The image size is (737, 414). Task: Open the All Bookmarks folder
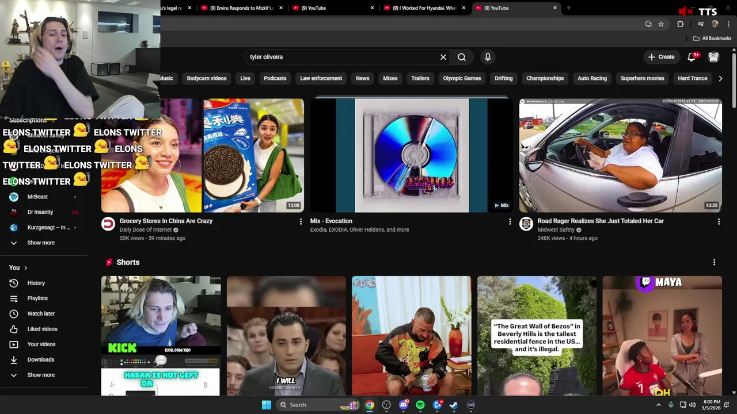click(712, 39)
